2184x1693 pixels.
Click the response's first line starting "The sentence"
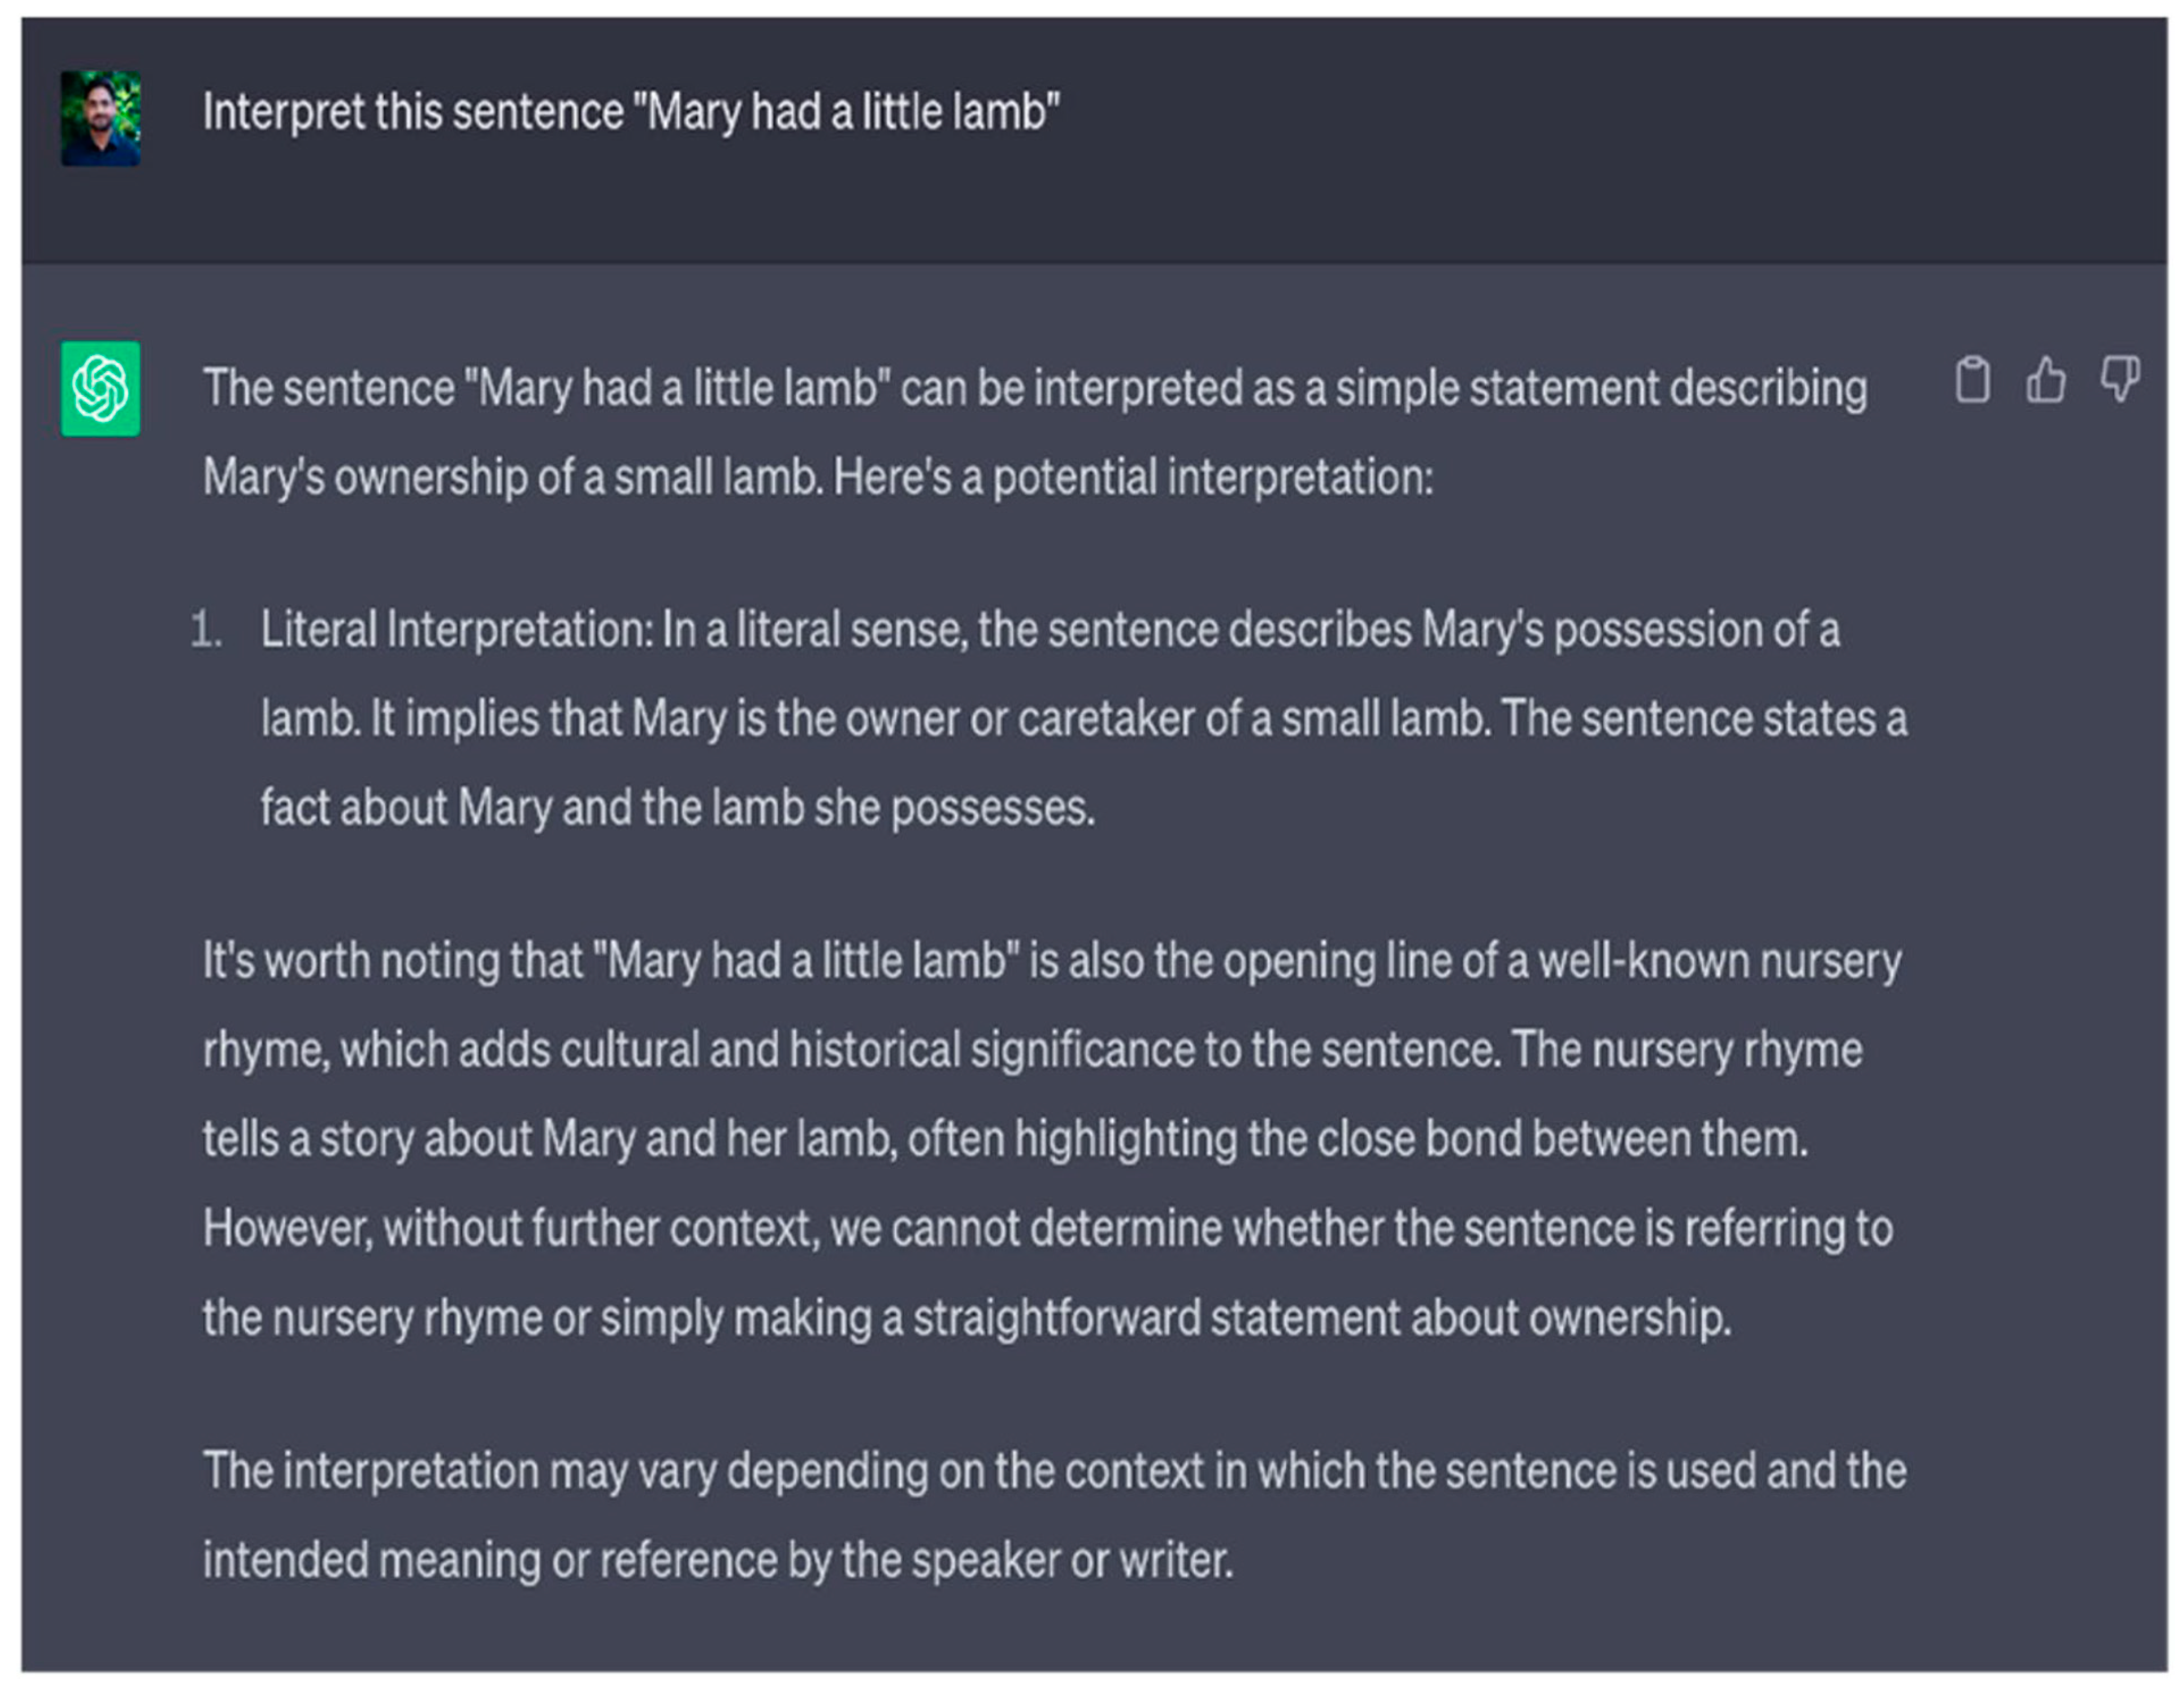[x=1034, y=389]
